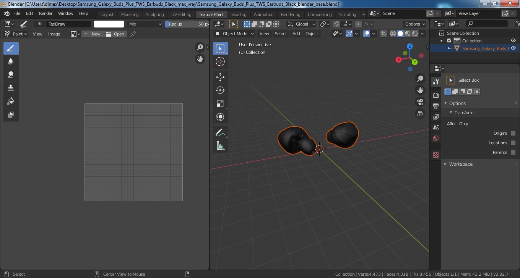This screenshot has width=520, height=278.
Task: Adjust the brush Radius slider
Action: pyautogui.click(x=187, y=24)
